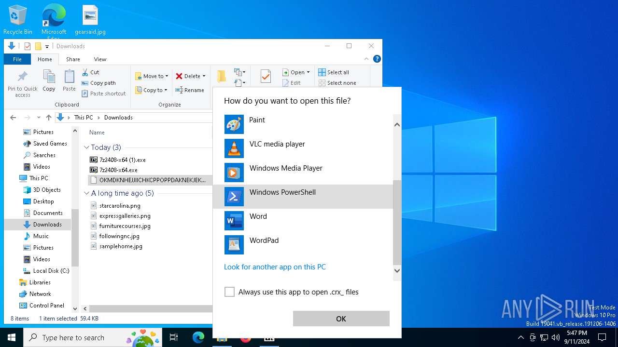Open Customize Quick Access Toolbar dropdown

click(47, 46)
